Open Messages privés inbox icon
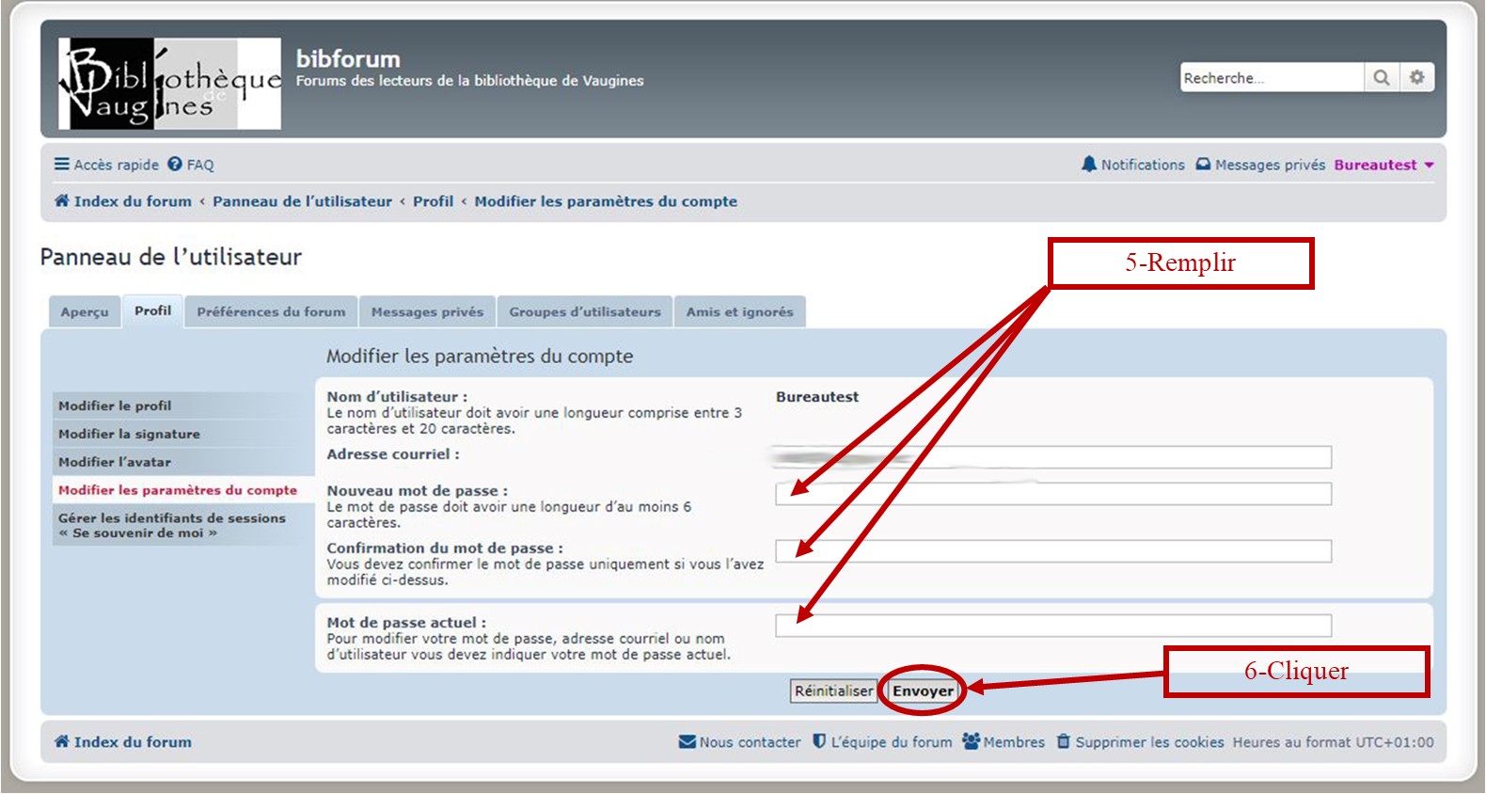This screenshot has width=1486, height=794. tap(1203, 165)
